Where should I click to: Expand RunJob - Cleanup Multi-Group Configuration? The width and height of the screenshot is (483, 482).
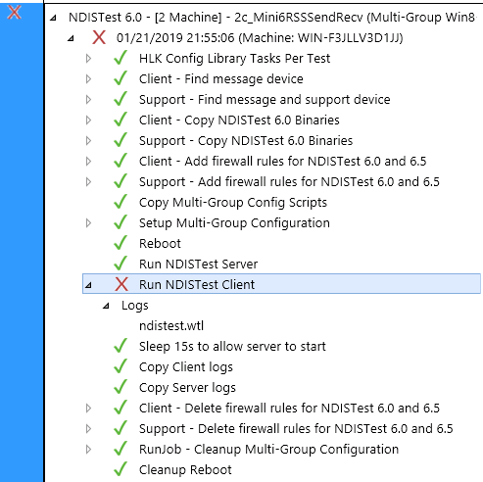[x=88, y=450]
